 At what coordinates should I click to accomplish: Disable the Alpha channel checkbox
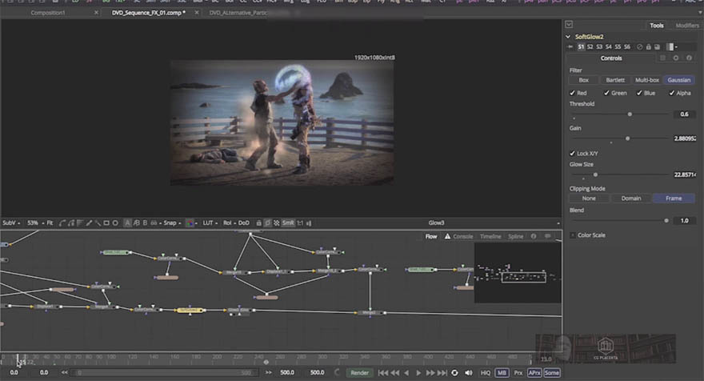pos(672,93)
